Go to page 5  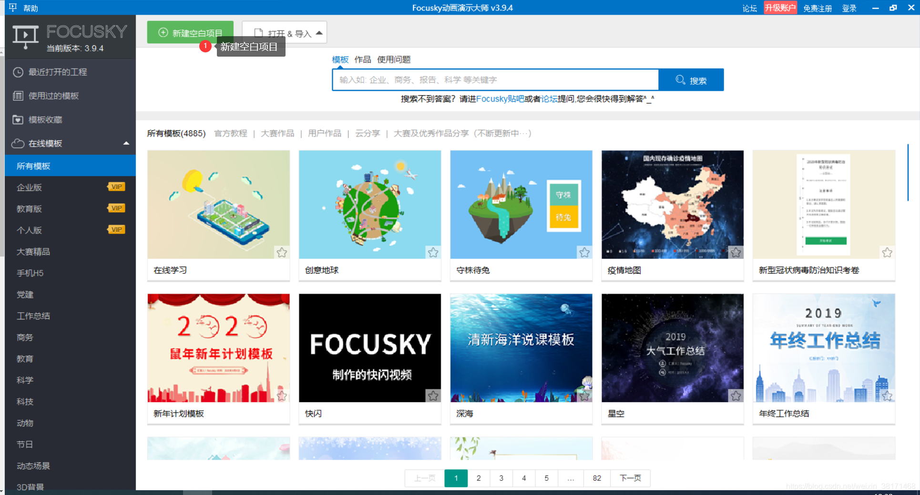coord(546,478)
